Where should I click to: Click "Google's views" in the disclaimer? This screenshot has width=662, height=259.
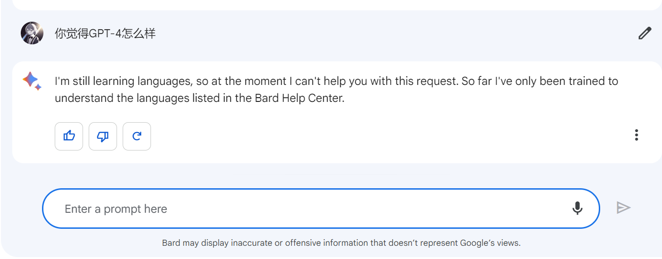[x=490, y=243]
